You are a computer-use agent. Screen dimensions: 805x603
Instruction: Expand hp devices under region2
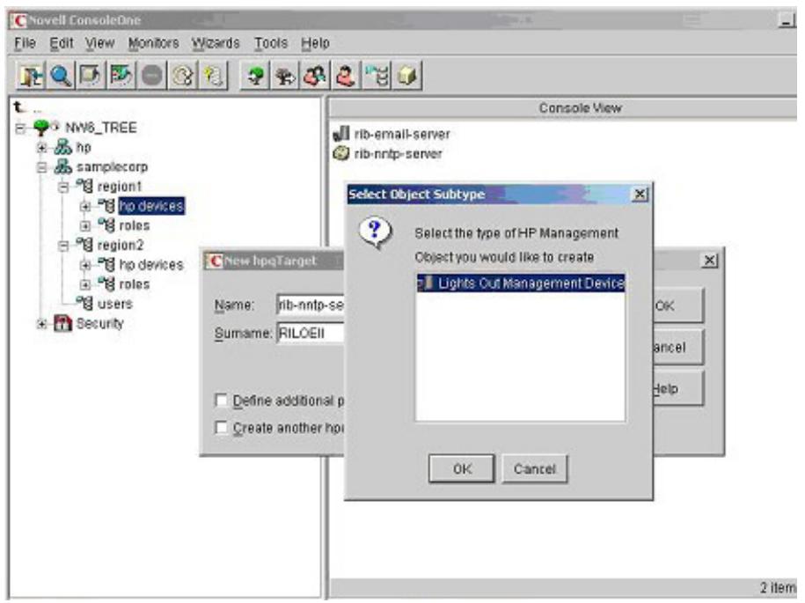pos(85,265)
